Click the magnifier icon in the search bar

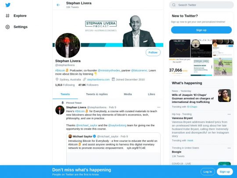(x=174, y=5)
